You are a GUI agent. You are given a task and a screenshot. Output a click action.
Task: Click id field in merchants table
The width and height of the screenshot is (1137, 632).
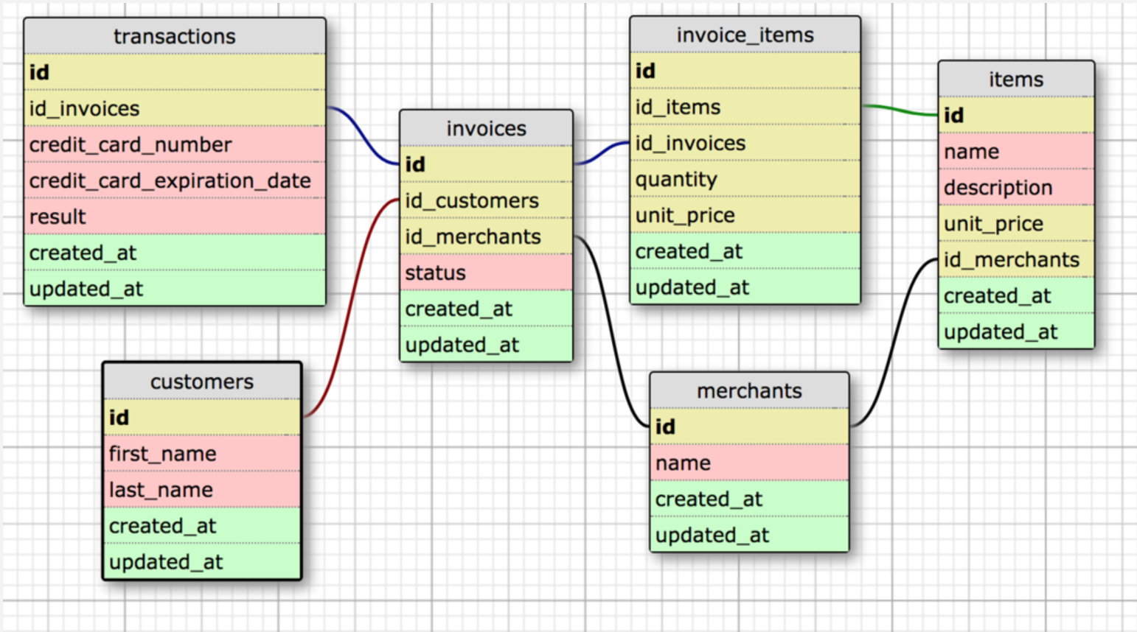coord(749,426)
